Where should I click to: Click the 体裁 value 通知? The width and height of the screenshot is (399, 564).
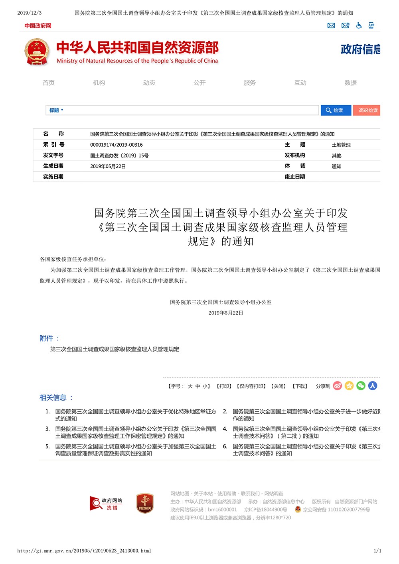(x=336, y=167)
